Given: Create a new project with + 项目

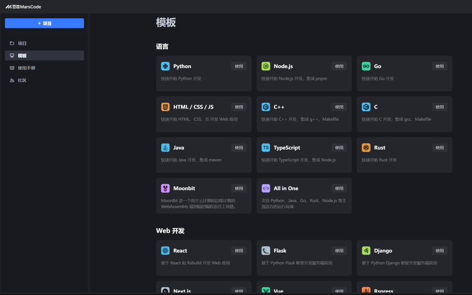Looking at the screenshot, I should [44, 23].
